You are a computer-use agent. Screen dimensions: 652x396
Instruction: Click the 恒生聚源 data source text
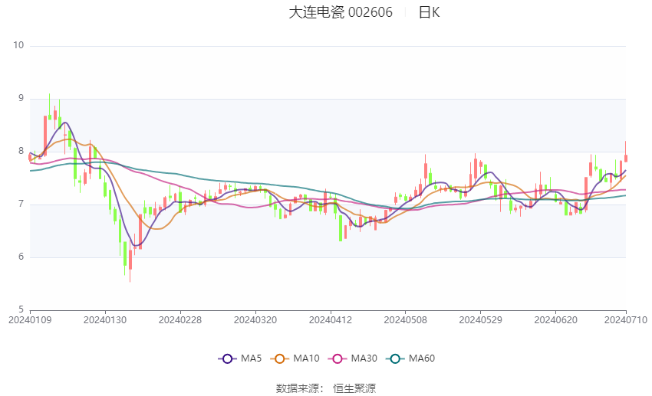(354, 388)
